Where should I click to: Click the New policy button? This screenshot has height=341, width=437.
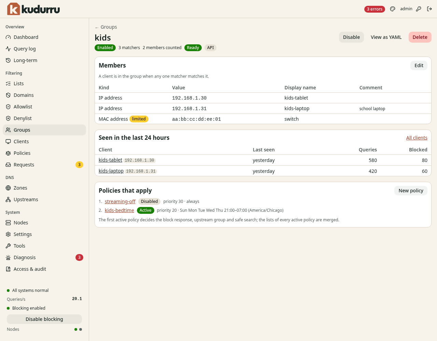point(411,191)
